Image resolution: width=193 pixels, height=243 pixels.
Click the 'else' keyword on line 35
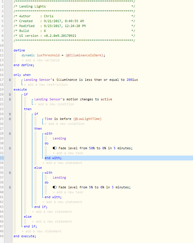pyautogui.click(x=38, y=168)
